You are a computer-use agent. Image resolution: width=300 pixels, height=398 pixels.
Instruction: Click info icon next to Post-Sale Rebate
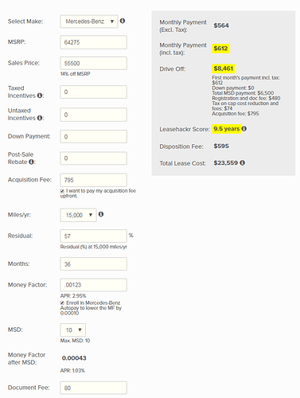point(31,162)
